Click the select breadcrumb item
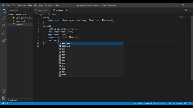This screenshot has height=108, width=193. point(53,14)
